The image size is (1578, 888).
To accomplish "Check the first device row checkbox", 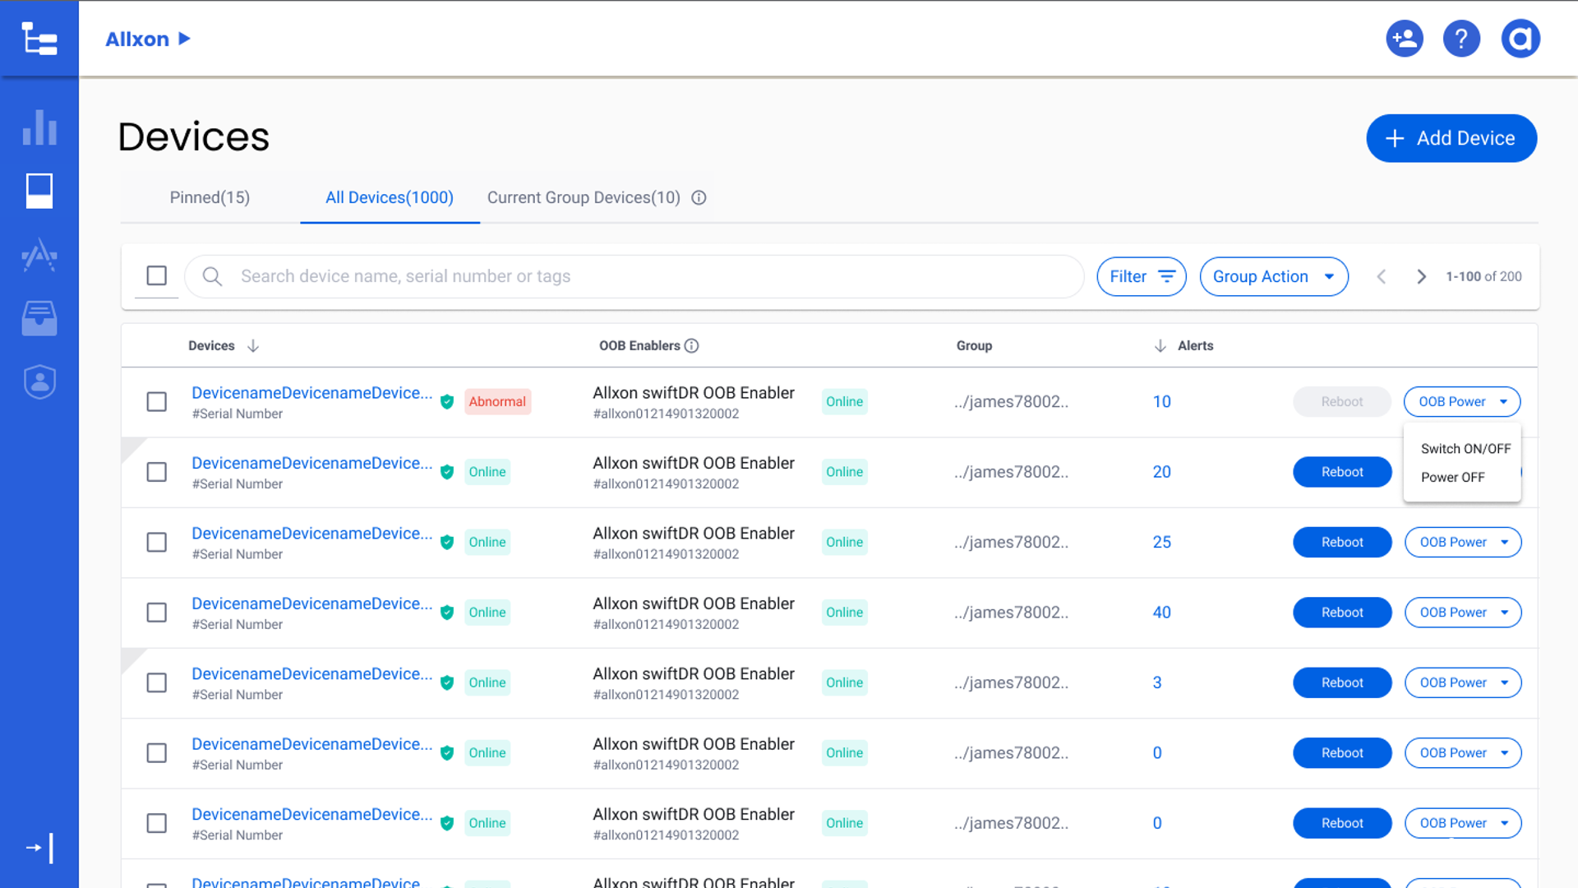I will (x=156, y=402).
